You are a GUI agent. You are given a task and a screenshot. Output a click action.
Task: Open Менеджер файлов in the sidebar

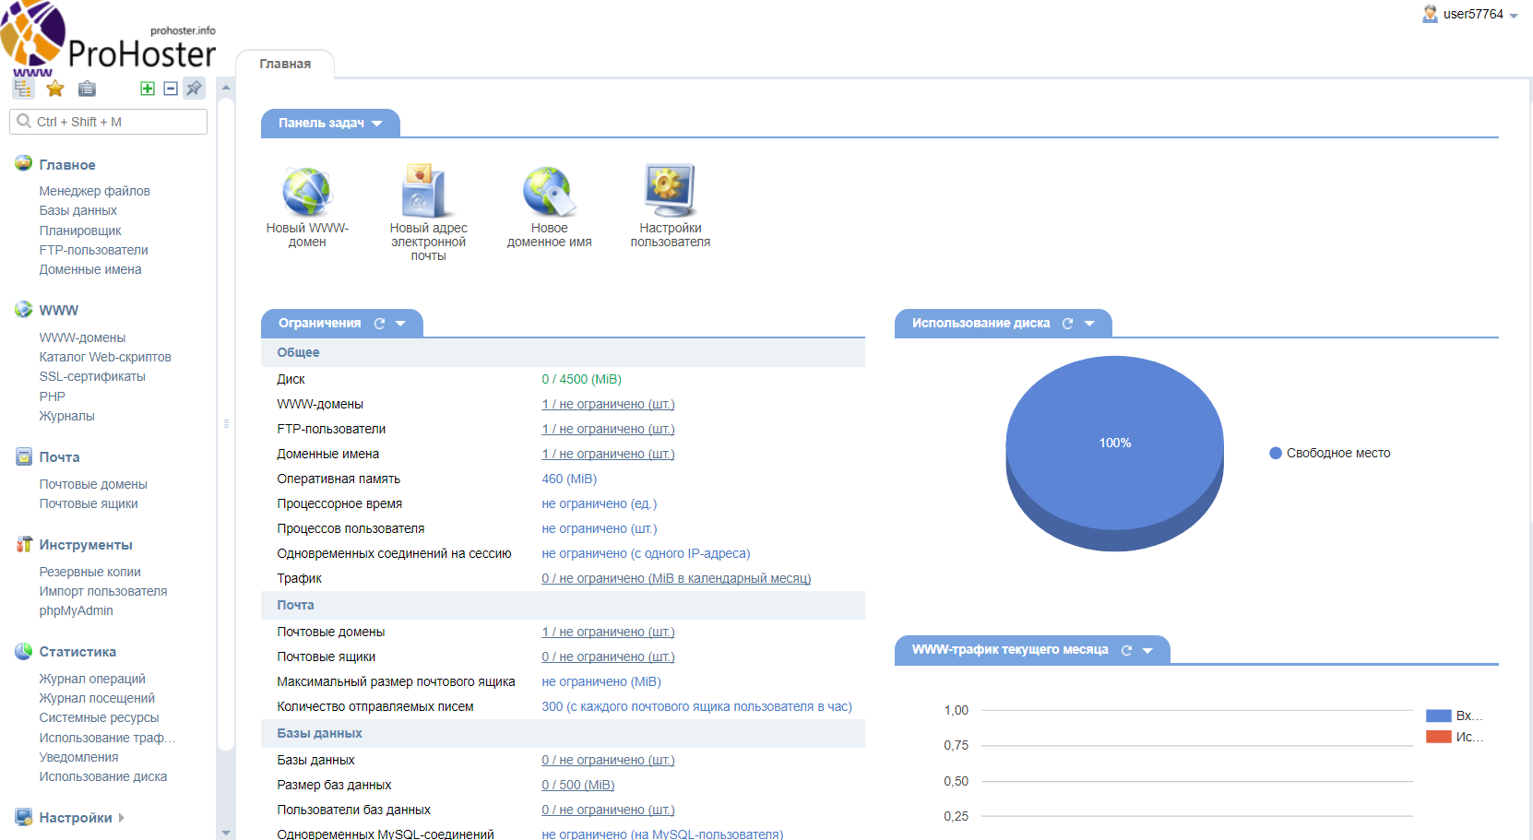click(x=94, y=191)
